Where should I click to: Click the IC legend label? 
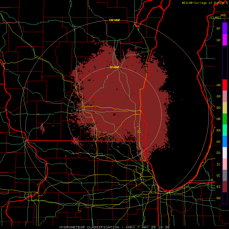point(218,164)
